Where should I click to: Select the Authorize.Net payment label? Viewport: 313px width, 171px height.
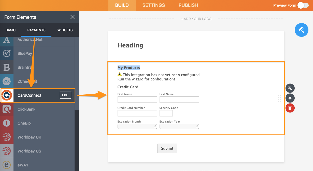(30, 40)
